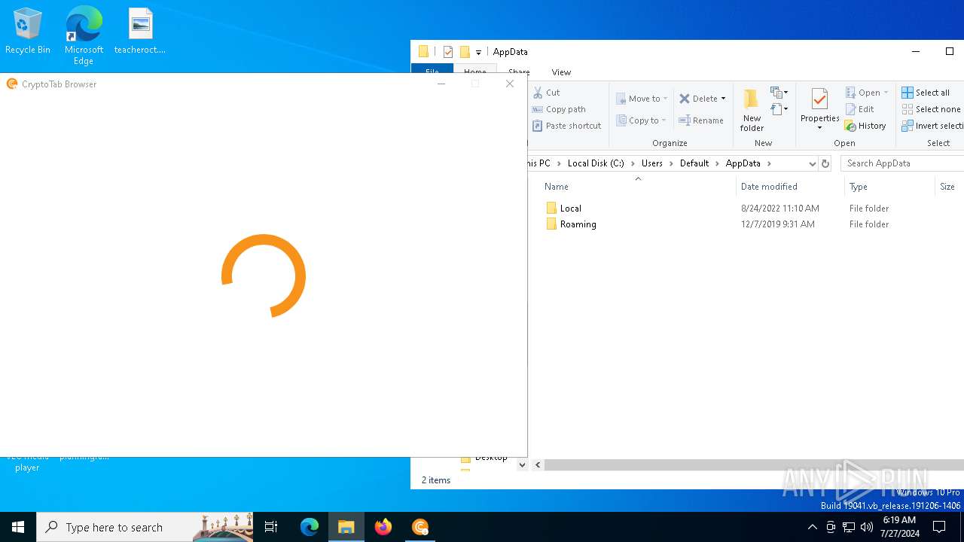Screen dimensions: 964x542
Task: Open the network icon in system tray
Action: pos(849,527)
